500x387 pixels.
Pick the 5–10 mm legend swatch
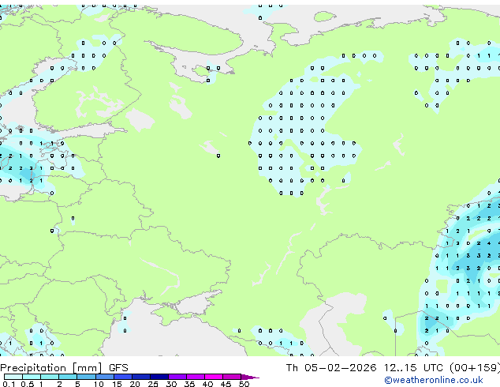(86, 377)
